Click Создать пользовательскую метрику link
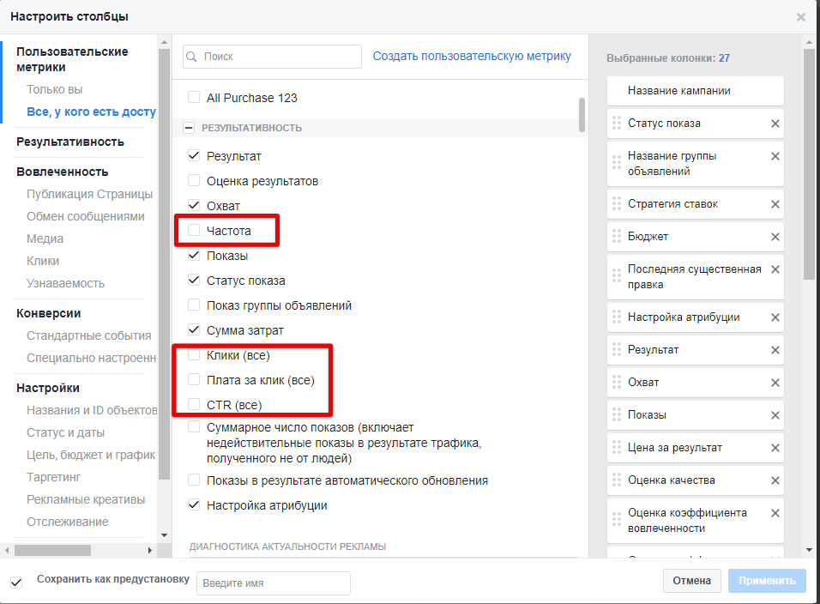The image size is (820, 604). (x=472, y=57)
